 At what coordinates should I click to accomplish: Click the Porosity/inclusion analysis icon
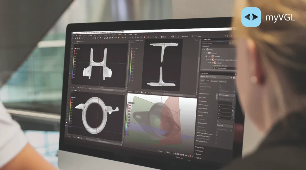213,60
